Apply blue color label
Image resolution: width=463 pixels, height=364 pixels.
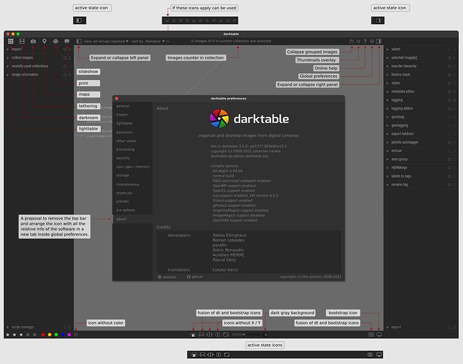62,334
